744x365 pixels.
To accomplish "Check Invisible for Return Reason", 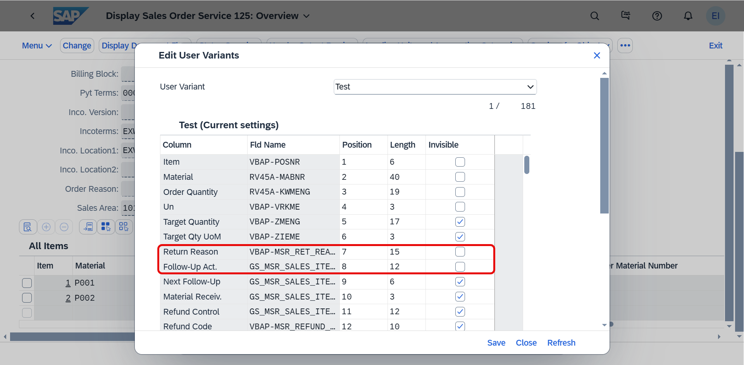I will click(x=460, y=252).
